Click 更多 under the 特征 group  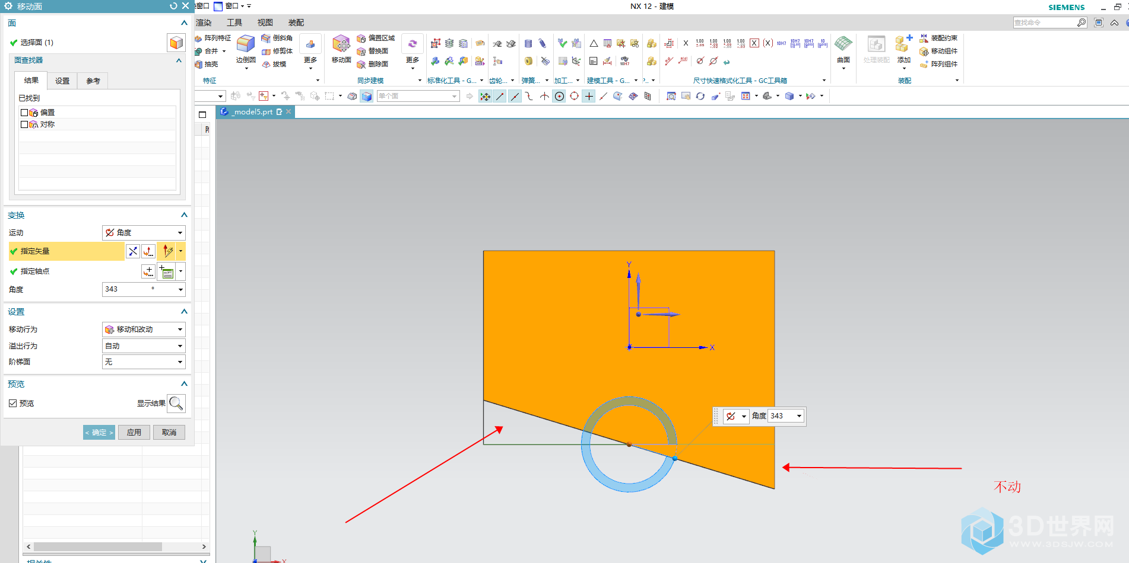click(310, 52)
